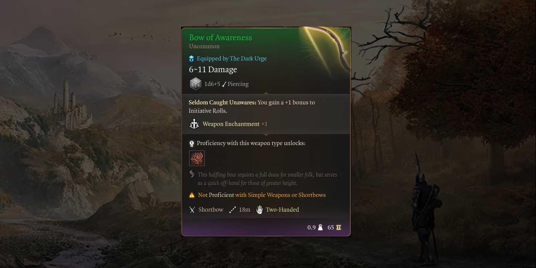Click the piercing damage arrow icon
This screenshot has width=536, height=268.
[224, 84]
